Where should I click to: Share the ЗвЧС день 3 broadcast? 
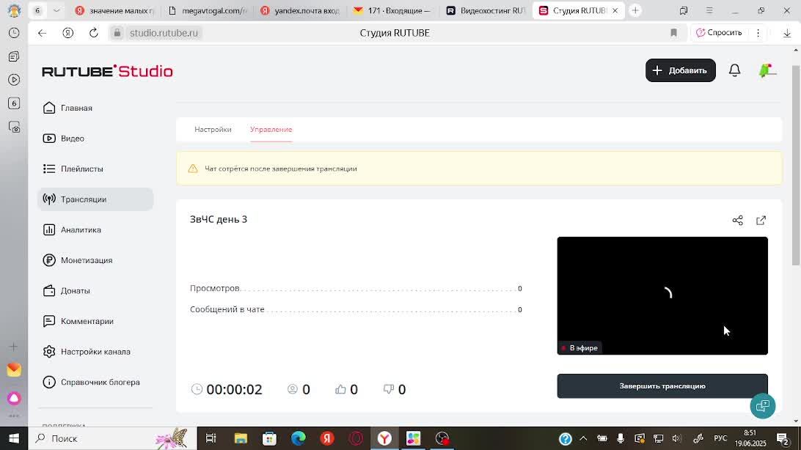click(x=738, y=221)
